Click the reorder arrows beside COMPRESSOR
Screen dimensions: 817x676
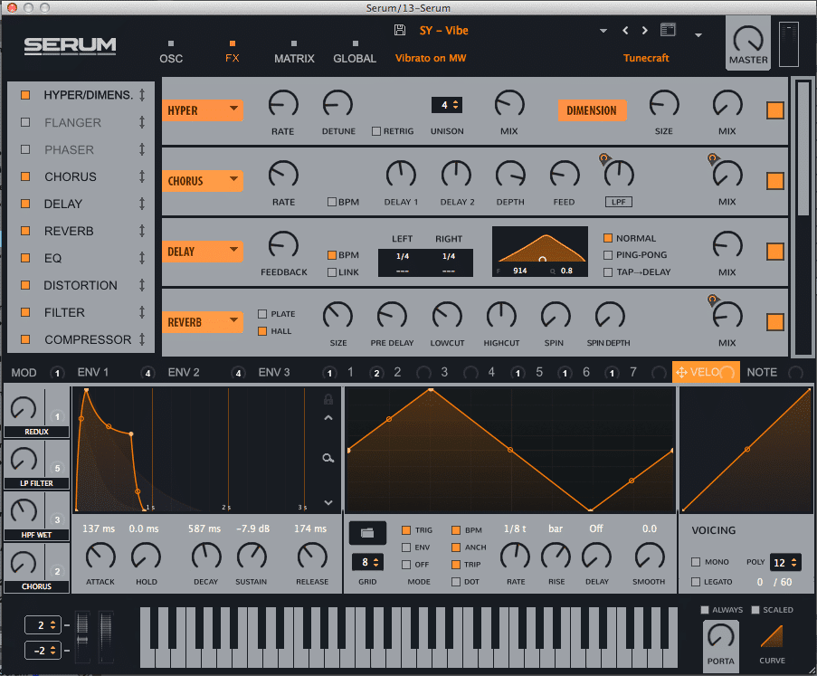click(x=142, y=339)
